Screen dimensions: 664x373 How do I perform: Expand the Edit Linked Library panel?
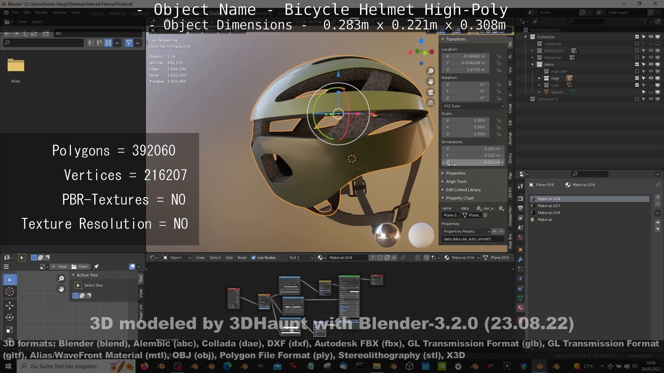pyautogui.click(x=463, y=190)
